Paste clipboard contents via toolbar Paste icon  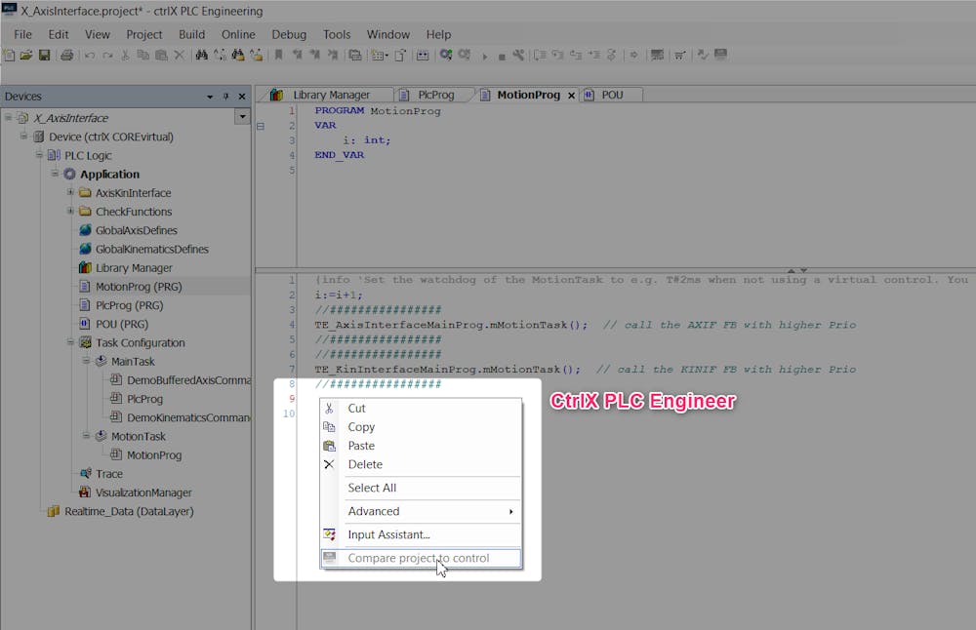pyautogui.click(x=160, y=56)
